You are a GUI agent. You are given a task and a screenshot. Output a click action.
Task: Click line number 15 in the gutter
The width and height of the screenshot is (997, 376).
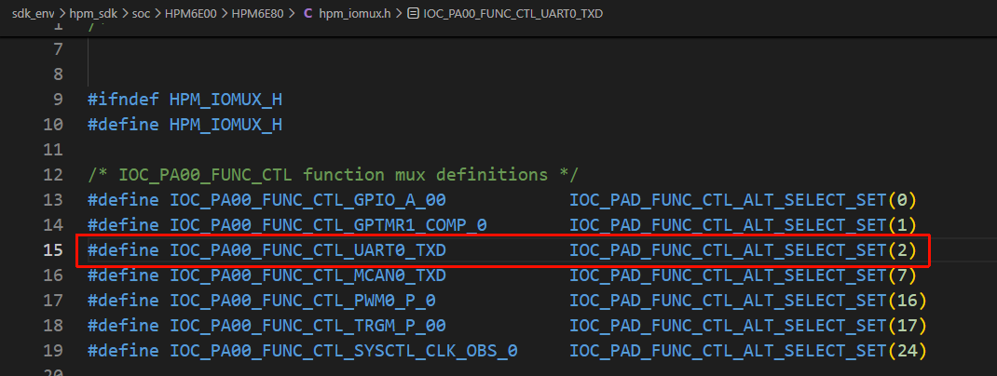coord(53,250)
